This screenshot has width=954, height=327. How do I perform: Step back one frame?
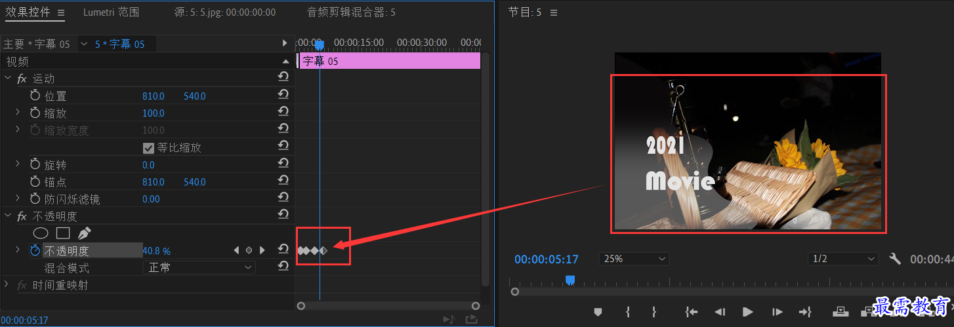click(720, 312)
